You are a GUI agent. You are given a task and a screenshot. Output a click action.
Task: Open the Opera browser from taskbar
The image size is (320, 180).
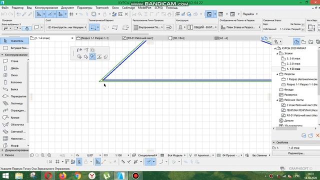tap(48, 175)
